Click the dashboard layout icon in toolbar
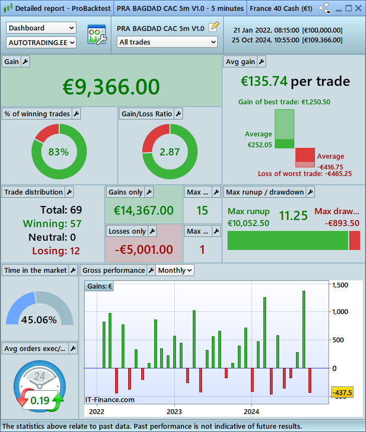This screenshot has width=366, height=432. coord(97,34)
